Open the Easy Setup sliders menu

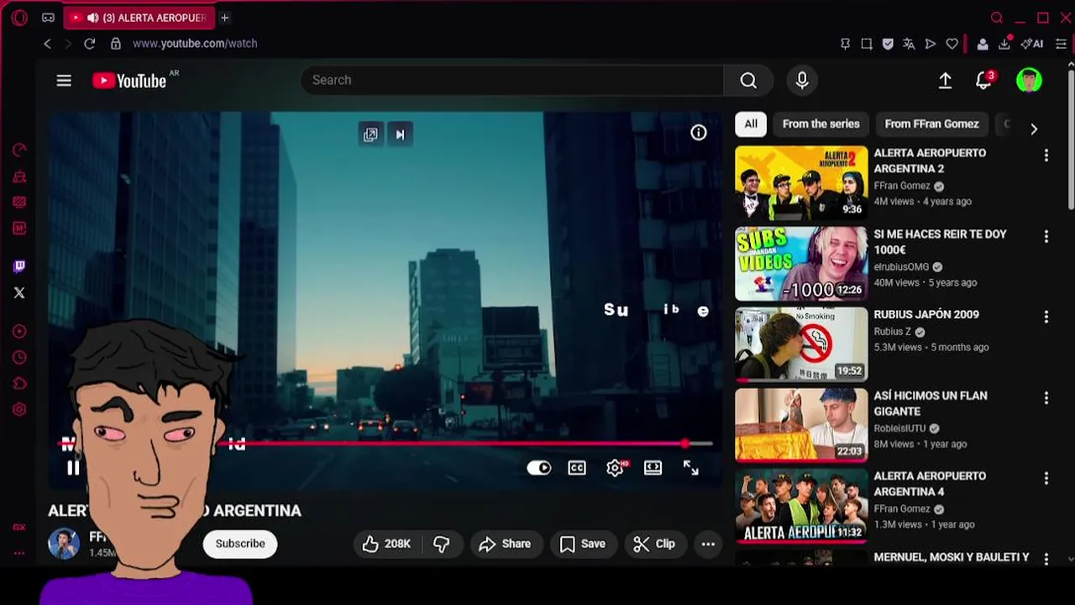click(1061, 44)
